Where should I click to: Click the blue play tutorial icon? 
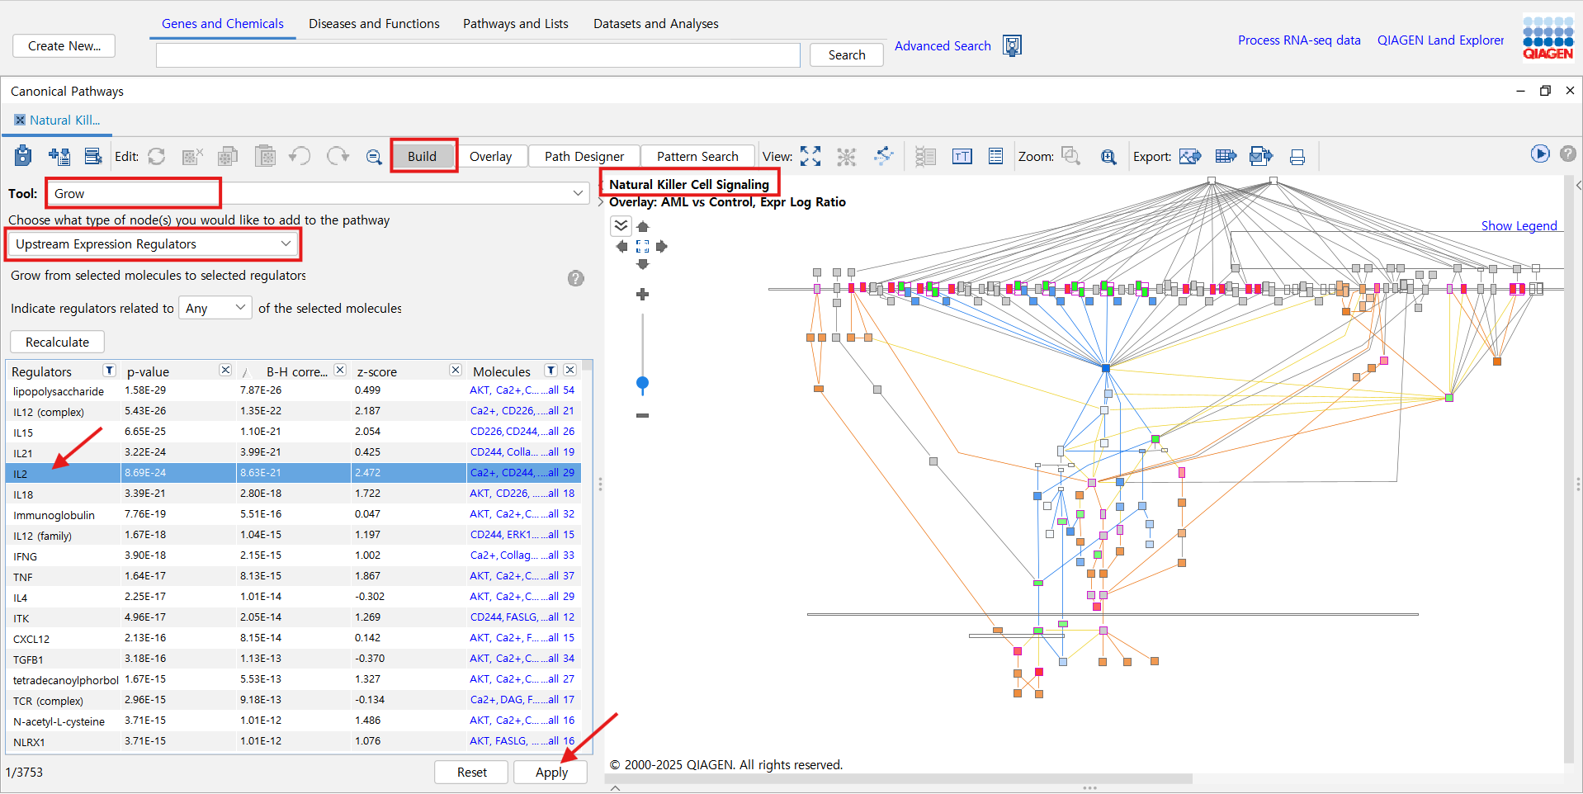coord(1540,154)
